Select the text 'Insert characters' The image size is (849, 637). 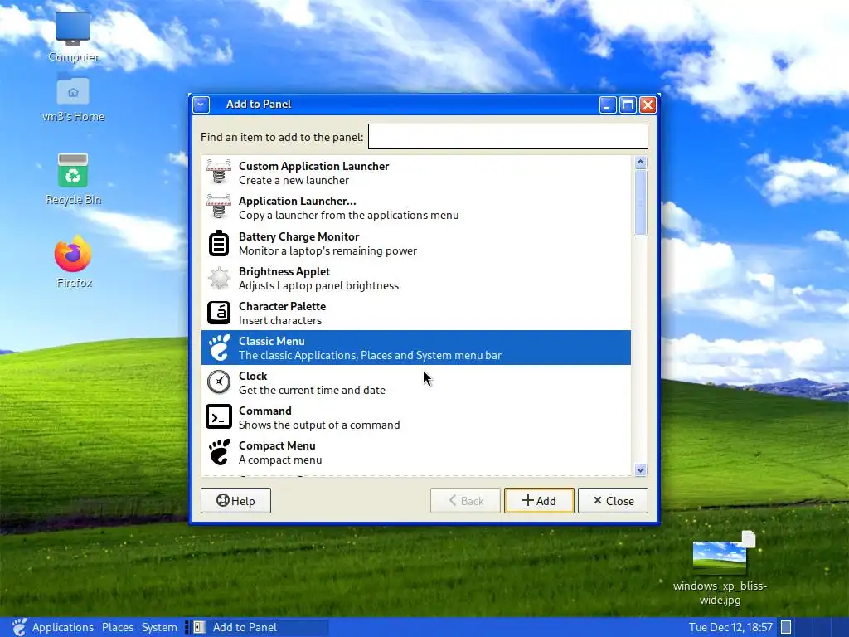280,320
